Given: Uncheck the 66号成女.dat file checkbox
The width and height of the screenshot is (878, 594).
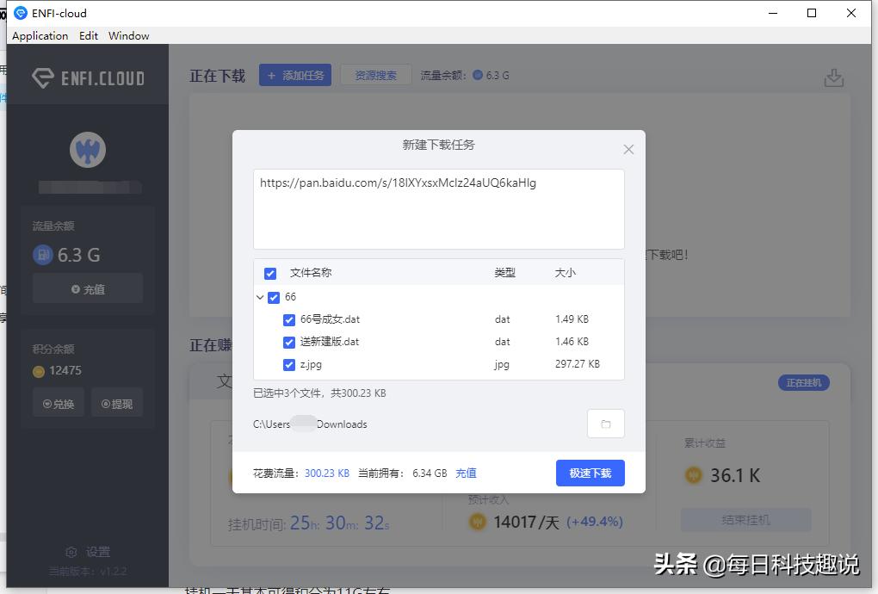Looking at the screenshot, I should pyautogui.click(x=289, y=319).
